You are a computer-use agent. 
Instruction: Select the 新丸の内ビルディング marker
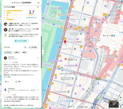pos(85,19)
